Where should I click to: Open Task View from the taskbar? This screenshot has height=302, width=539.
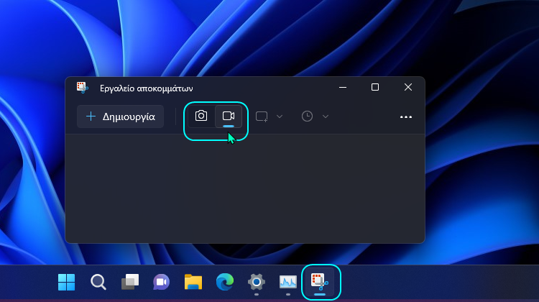130,282
